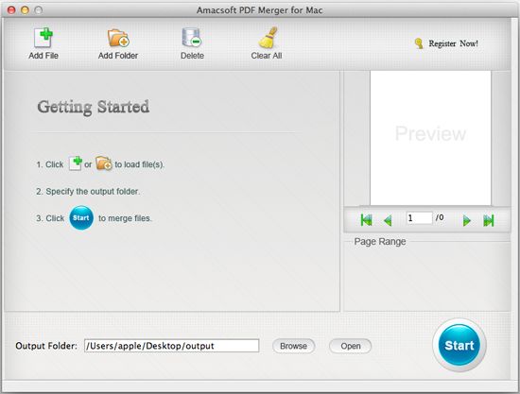Click the Add File toolbar icon
The image size is (520, 394).
(43, 38)
